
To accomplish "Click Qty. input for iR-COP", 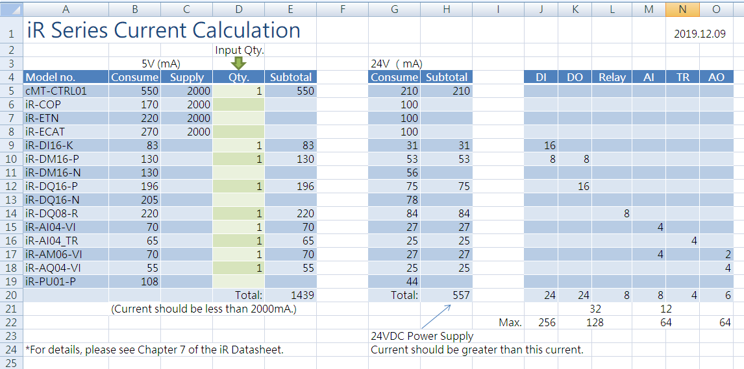I will (239, 104).
